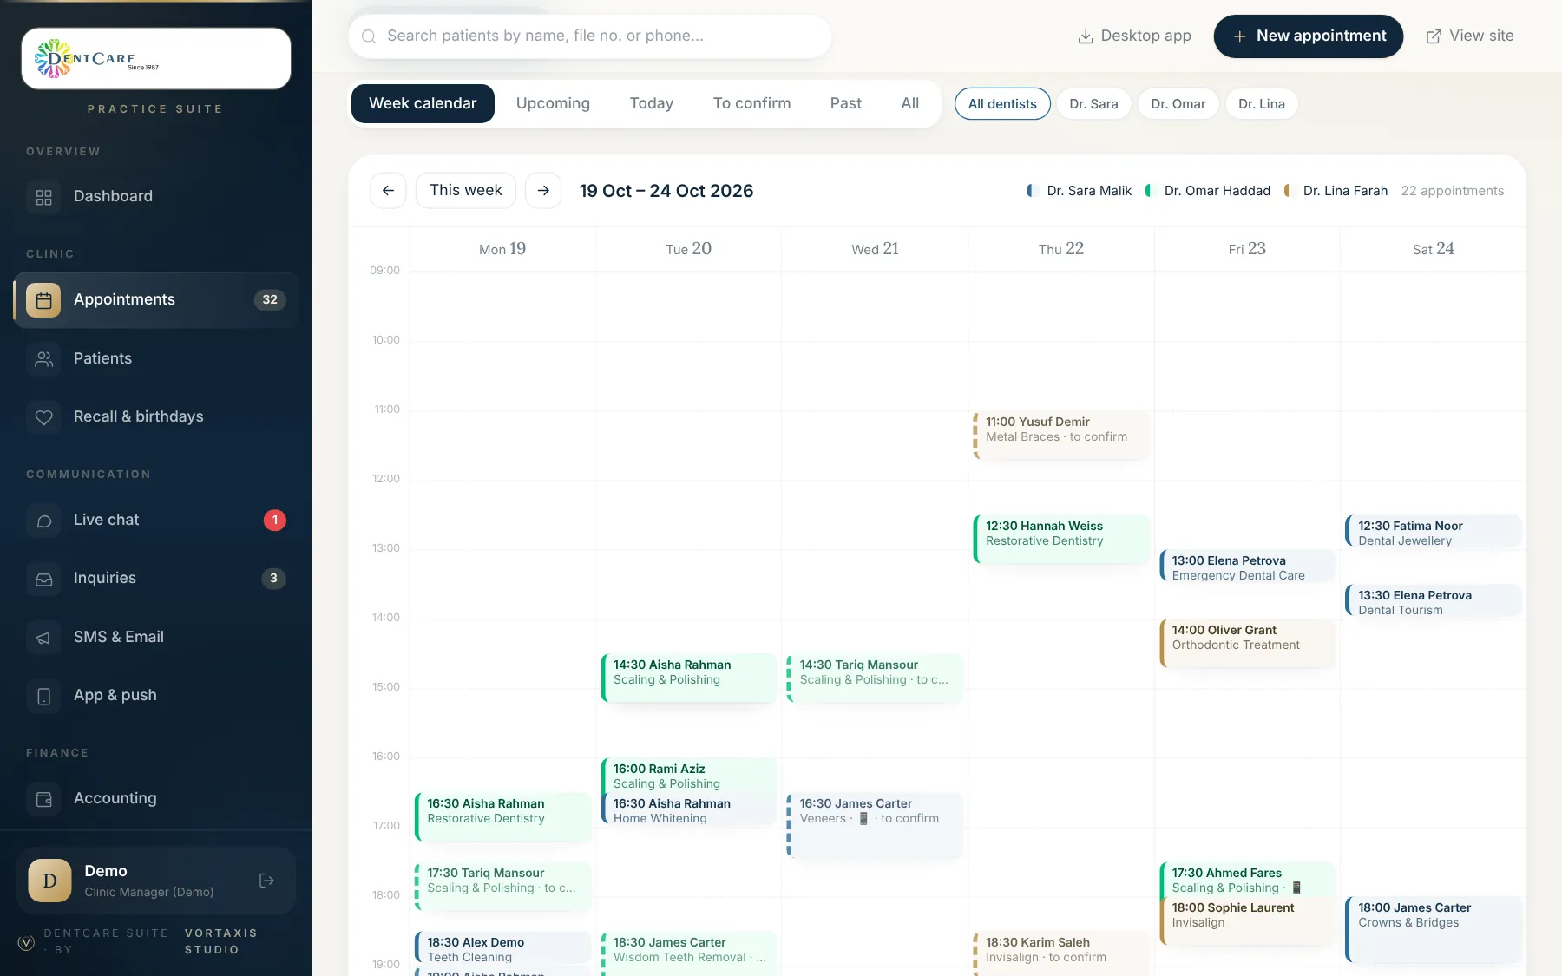Click the Recall & birthdays heart icon
This screenshot has width=1562, height=976.
click(43, 417)
